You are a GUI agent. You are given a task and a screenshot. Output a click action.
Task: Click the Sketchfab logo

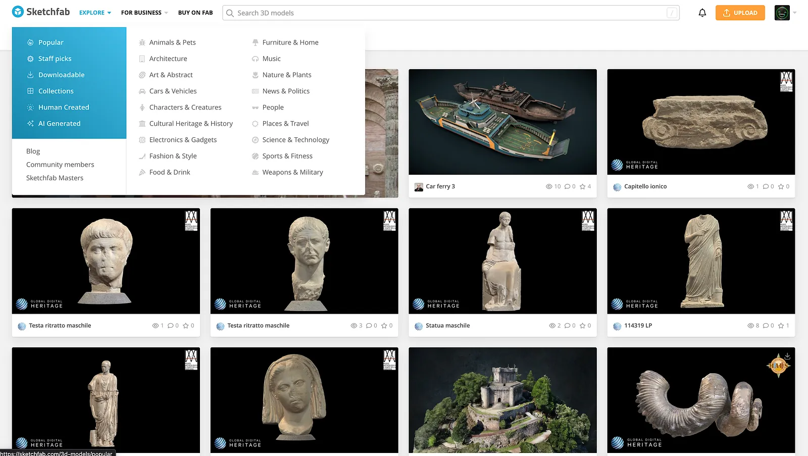pyautogui.click(x=41, y=12)
